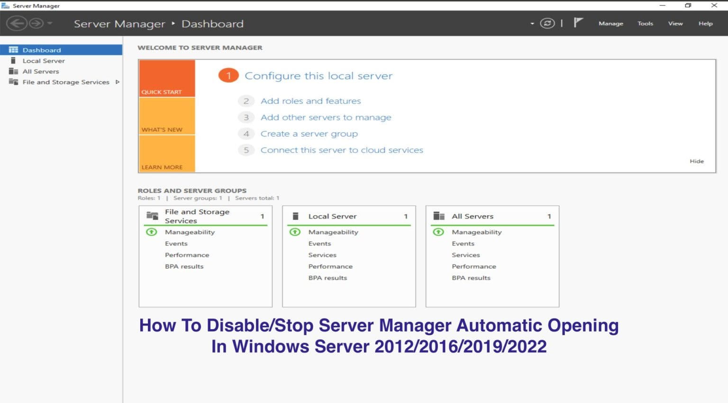Click the Local Server icon in the sidebar

(14, 61)
